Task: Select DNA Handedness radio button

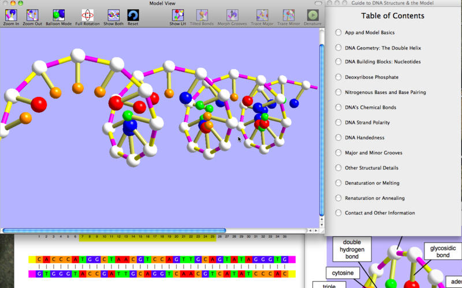Action: pyautogui.click(x=338, y=138)
